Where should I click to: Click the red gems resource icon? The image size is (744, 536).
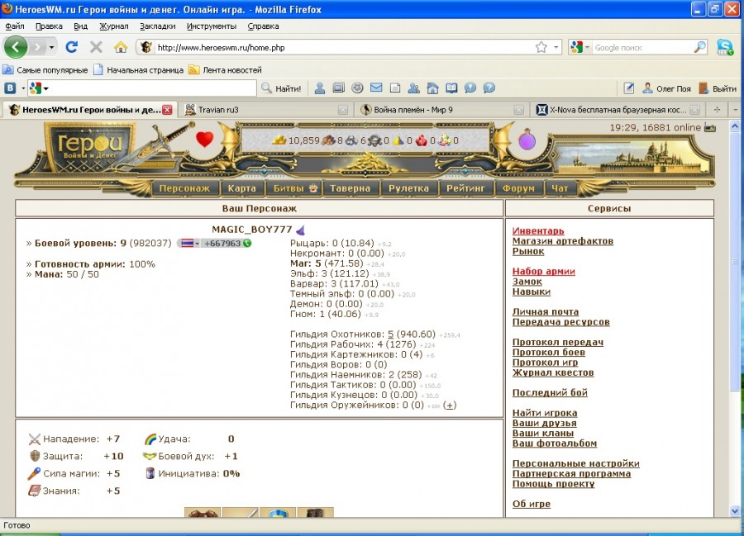[422, 140]
